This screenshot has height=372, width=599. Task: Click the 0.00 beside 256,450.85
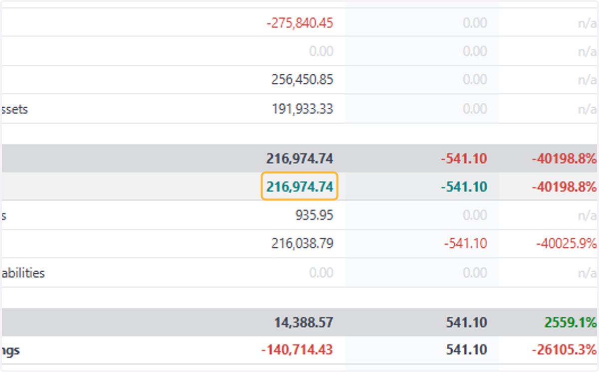[x=475, y=80]
